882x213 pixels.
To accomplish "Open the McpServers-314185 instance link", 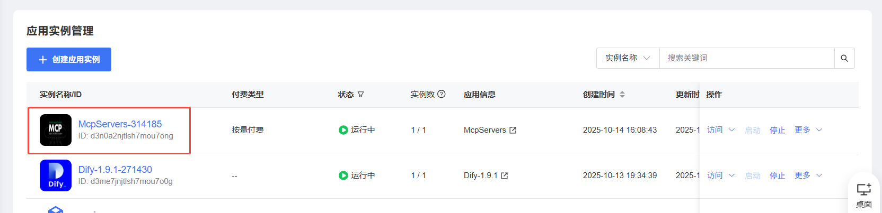I will pos(120,124).
